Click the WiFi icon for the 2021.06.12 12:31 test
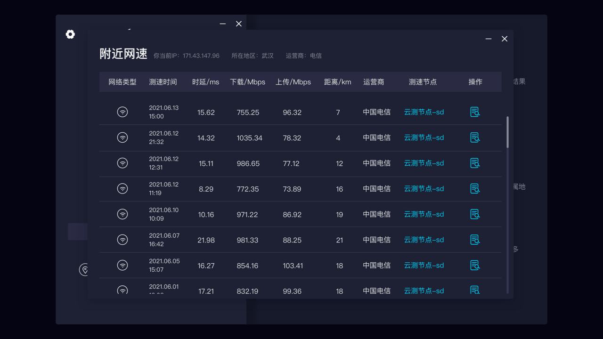Viewport: 603px width, 339px height. [x=122, y=163]
